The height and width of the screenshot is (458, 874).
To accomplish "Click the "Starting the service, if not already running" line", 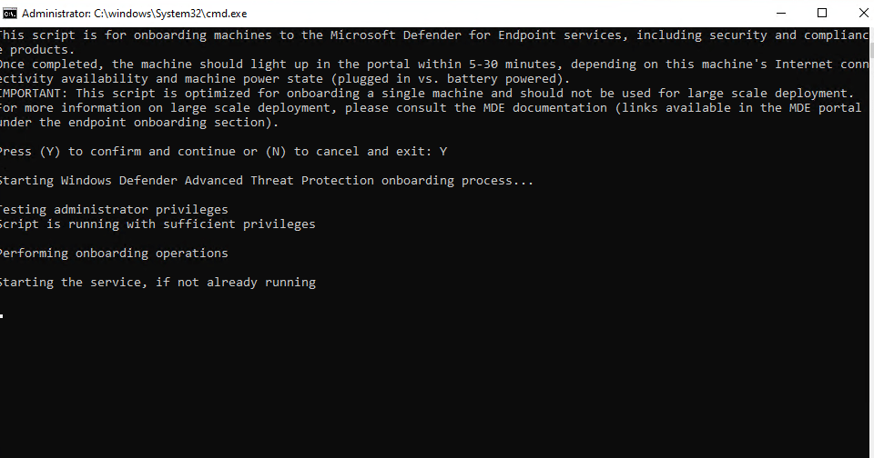I will click(156, 282).
